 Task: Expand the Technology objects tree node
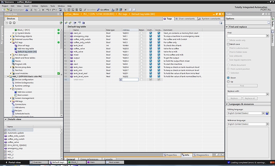click(10, 36)
